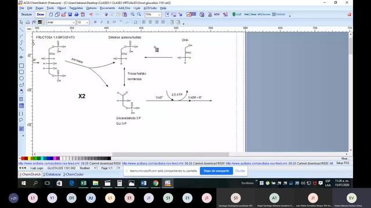The image size is (371, 208).
Task: Select the Rectangle tool
Action: pos(21,65)
